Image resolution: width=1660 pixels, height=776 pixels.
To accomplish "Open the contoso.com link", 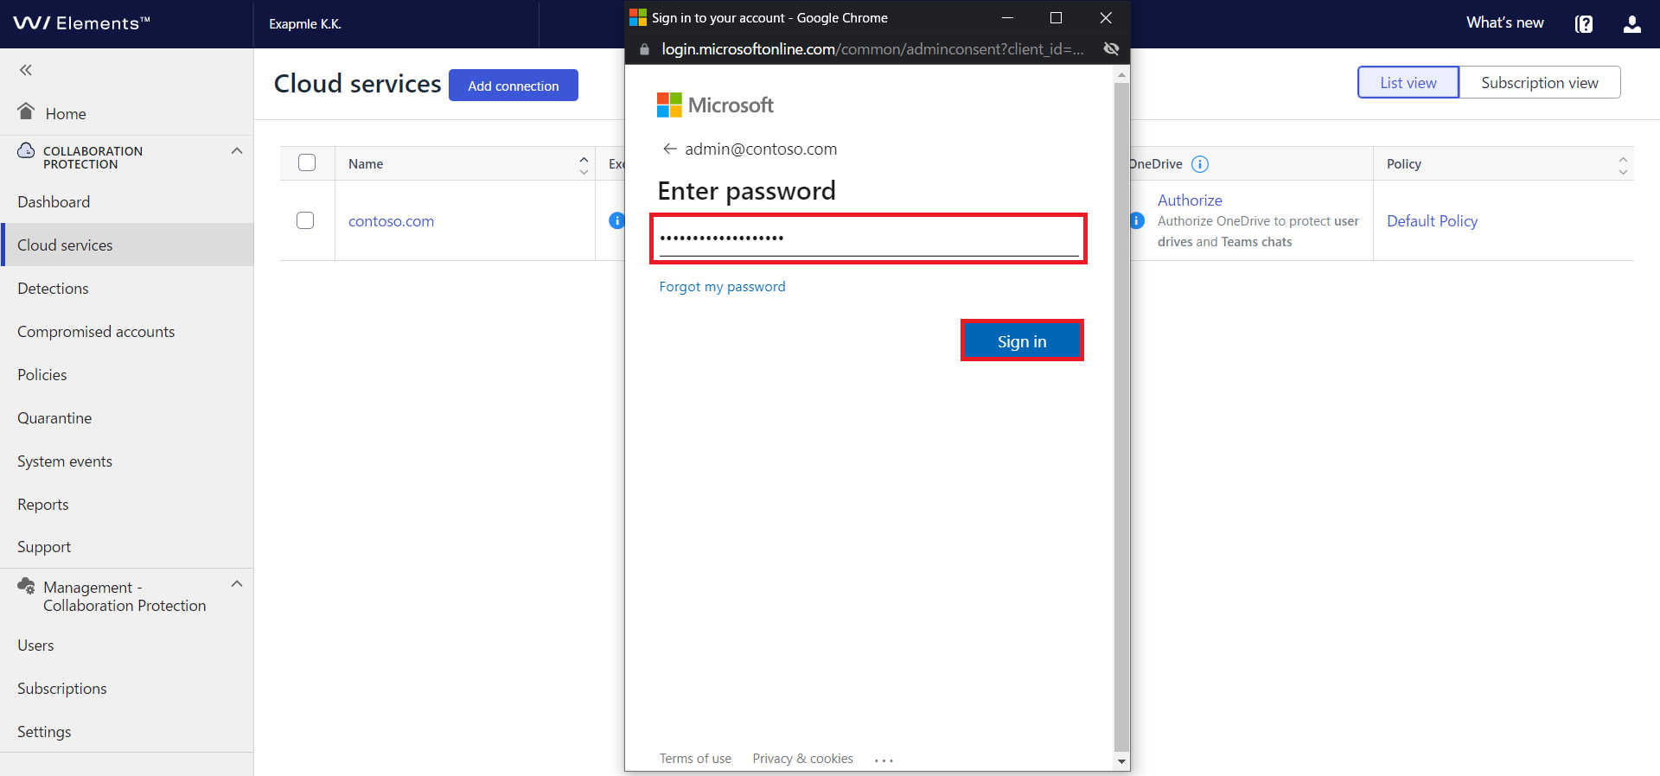I will tap(391, 221).
